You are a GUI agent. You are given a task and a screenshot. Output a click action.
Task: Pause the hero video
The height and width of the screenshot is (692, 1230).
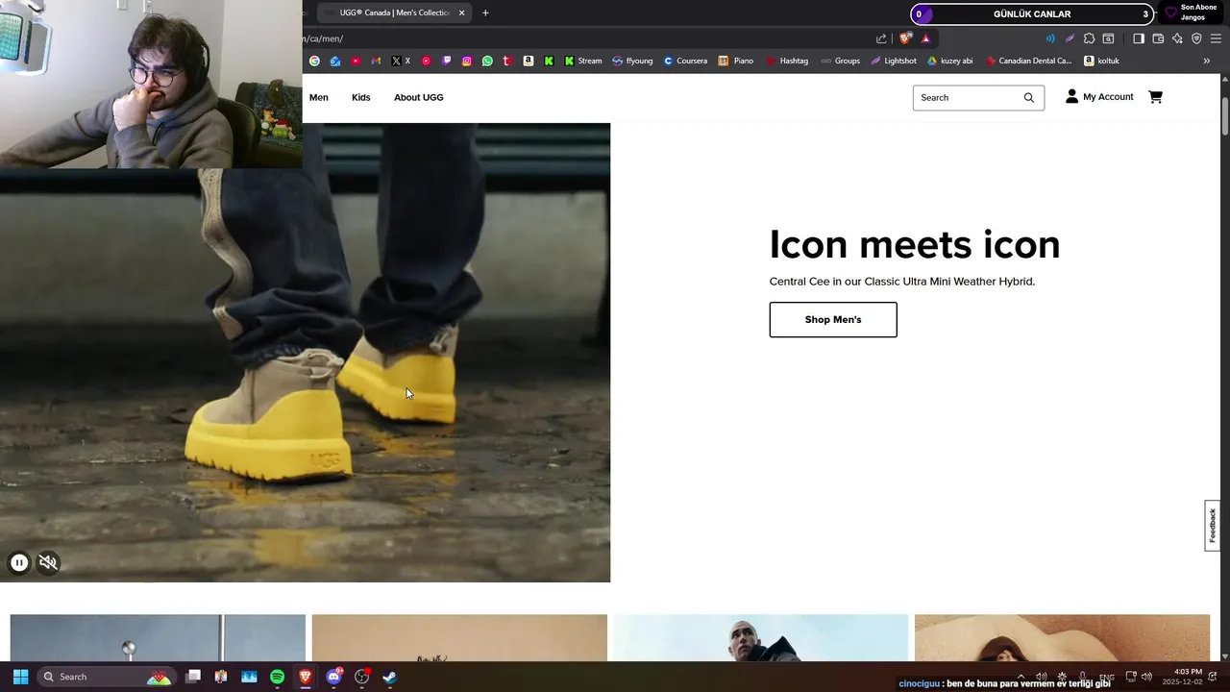(x=19, y=563)
